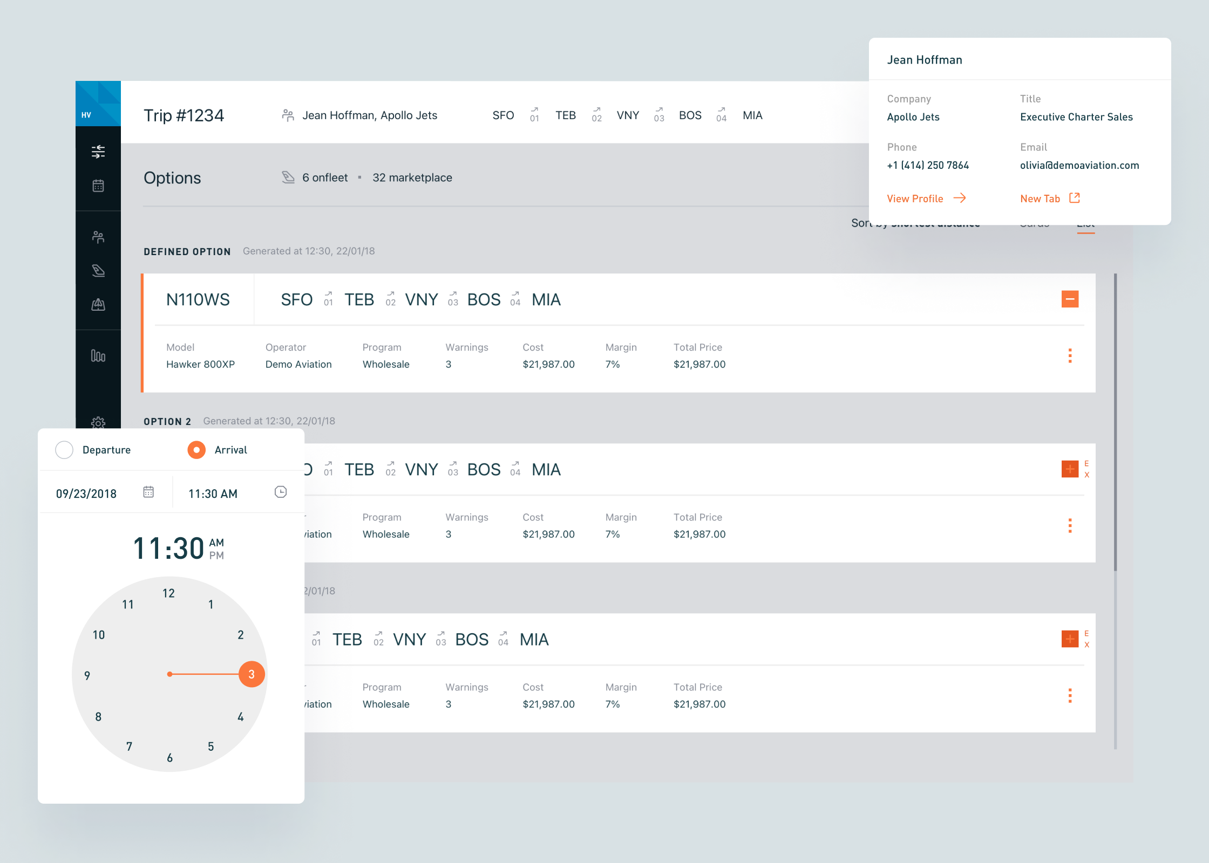Open three-dot menu for Option 2
1209x863 pixels.
pyautogui.click(x=1070, y=525)
